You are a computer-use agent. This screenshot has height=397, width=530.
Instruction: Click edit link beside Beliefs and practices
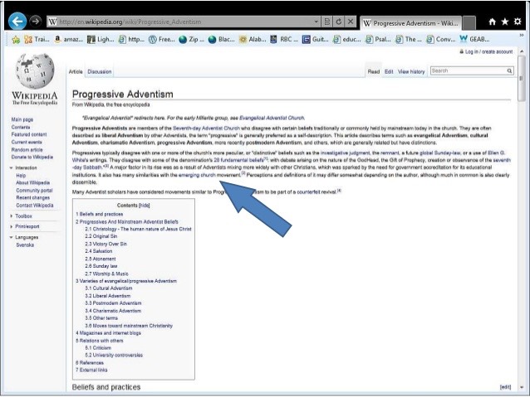point(505,387)
